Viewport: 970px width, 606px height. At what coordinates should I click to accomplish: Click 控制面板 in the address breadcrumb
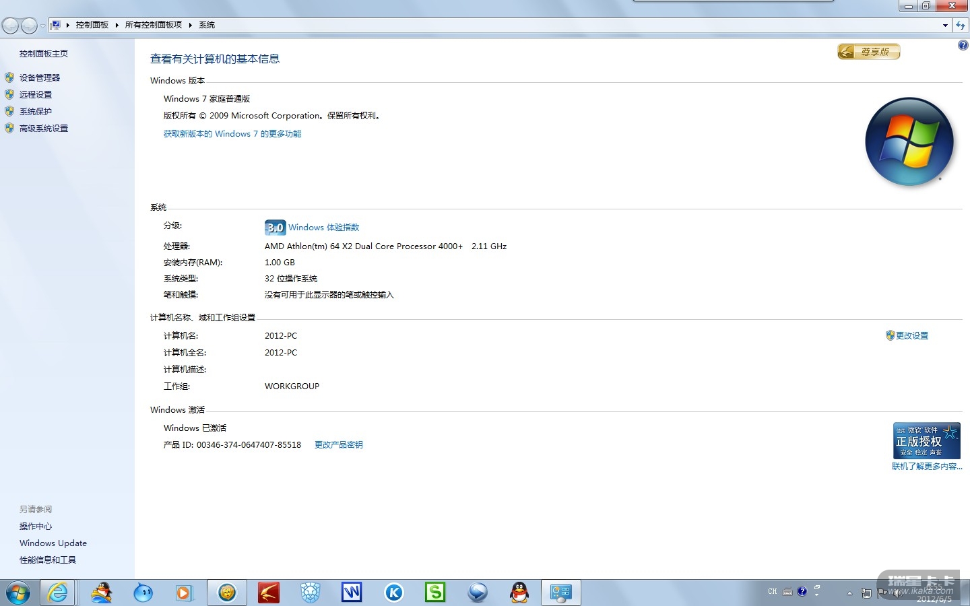tap(92, 25)
